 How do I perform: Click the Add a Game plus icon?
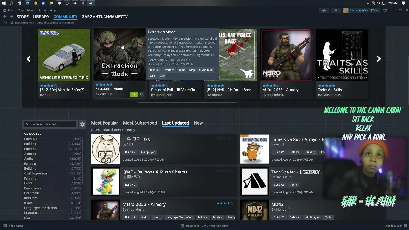(5, 226)
